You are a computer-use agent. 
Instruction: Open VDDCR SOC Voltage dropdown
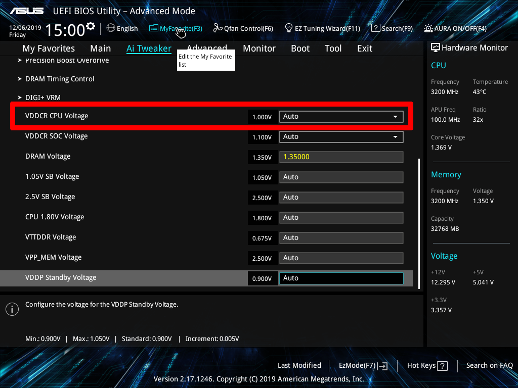(x=341, y=137)
